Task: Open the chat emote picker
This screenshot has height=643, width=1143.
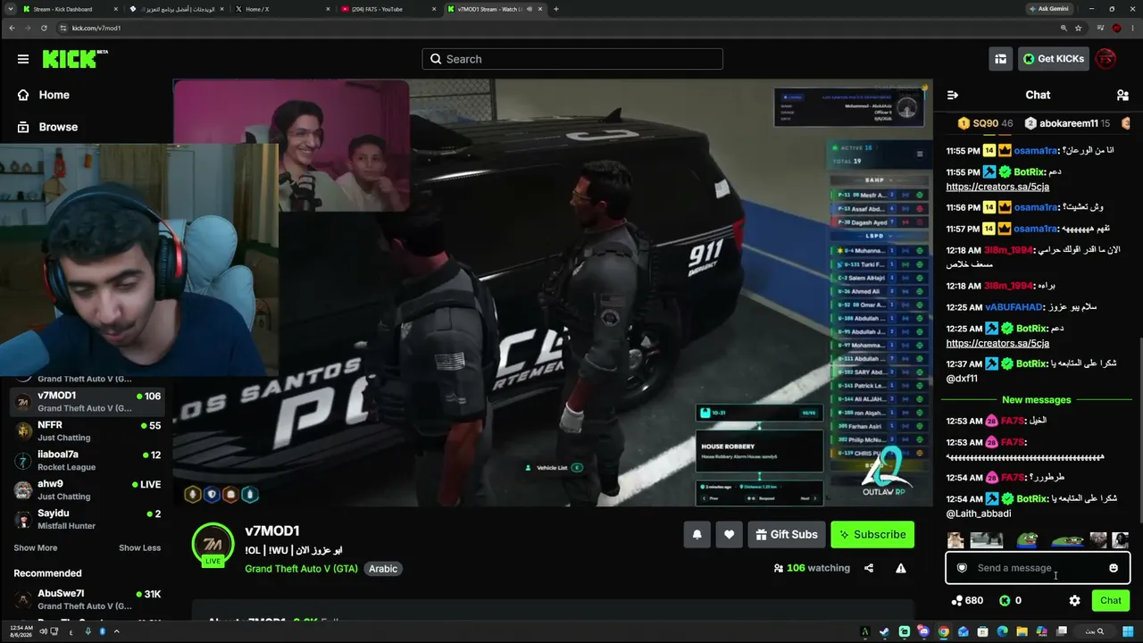Action: pyautogui.click(x=1114, y=568)
